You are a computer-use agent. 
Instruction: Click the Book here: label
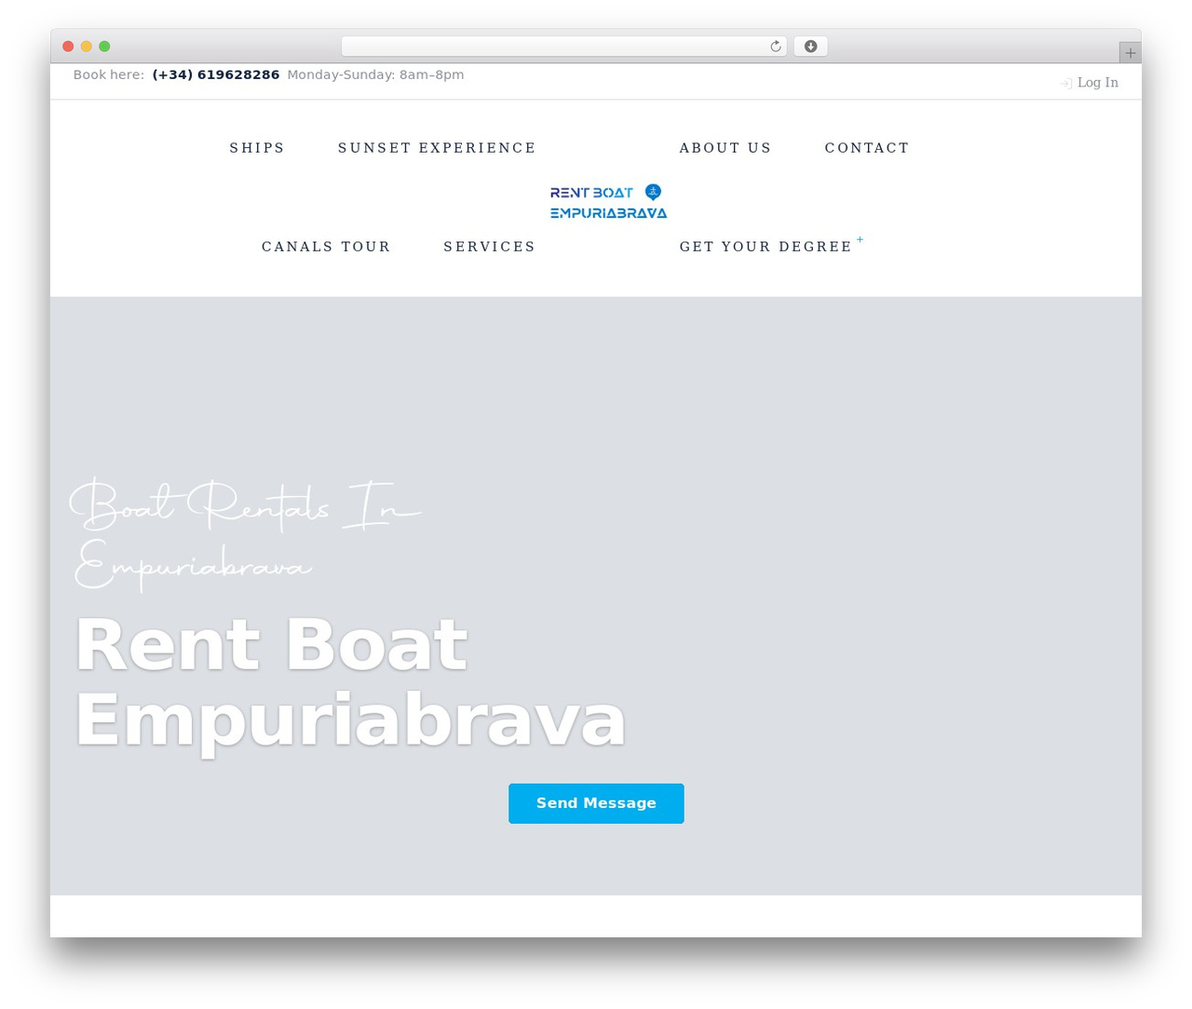(109, 74)
